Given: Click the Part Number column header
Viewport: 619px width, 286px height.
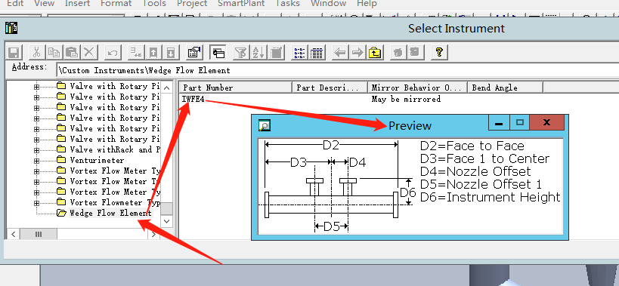Looking at the screenshot, I should tap(236, 88).
